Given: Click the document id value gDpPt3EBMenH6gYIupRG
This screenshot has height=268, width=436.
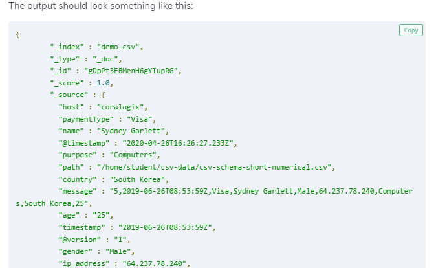Looking at the screenshot, I should [131, 71].
